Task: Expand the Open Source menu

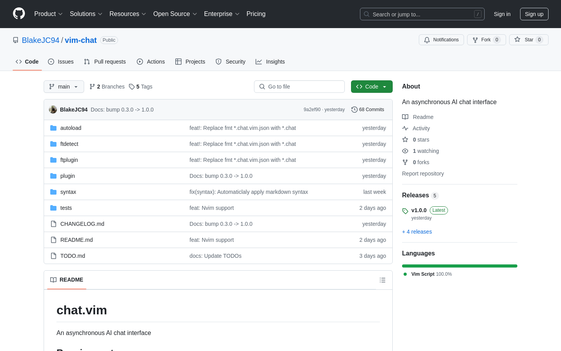Action: [x=175, y=14]
